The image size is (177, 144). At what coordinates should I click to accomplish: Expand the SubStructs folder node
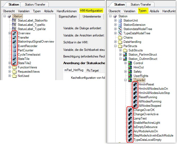(121, 50)
